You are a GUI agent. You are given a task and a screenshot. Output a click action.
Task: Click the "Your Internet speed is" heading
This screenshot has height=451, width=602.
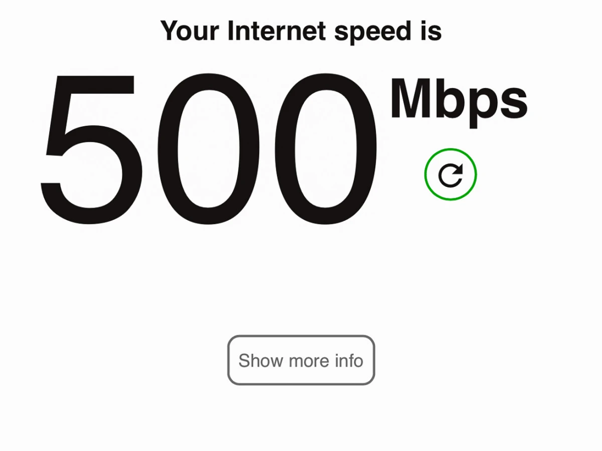[x=301, y=31]
